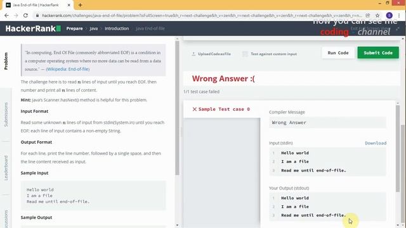Click the 'Sample Output' heading
This screenshot has height=228, width=406.
click(x=36, y=217)
